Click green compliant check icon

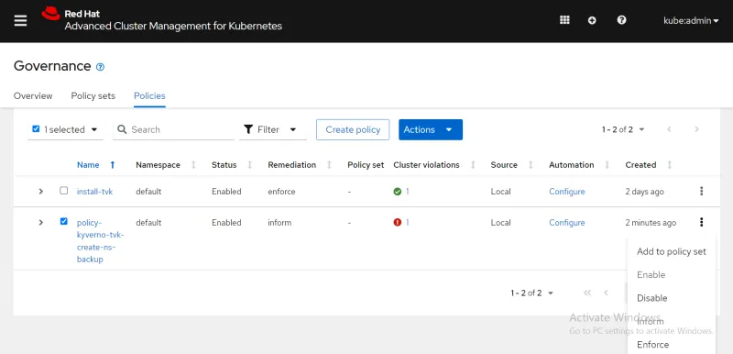click(398, 192)
